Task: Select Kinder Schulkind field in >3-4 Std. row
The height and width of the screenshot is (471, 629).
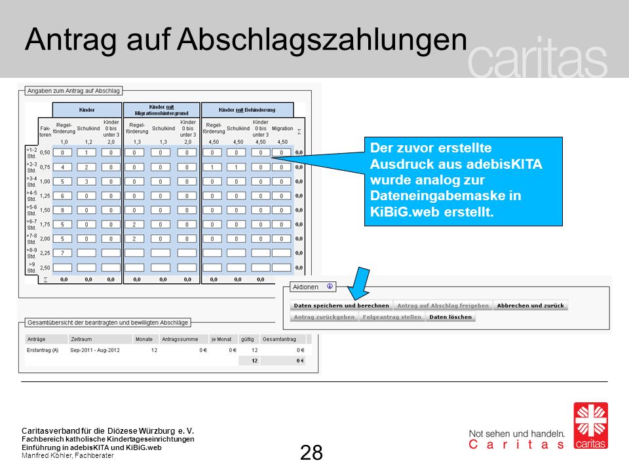Action: click(x=86, y=181)
